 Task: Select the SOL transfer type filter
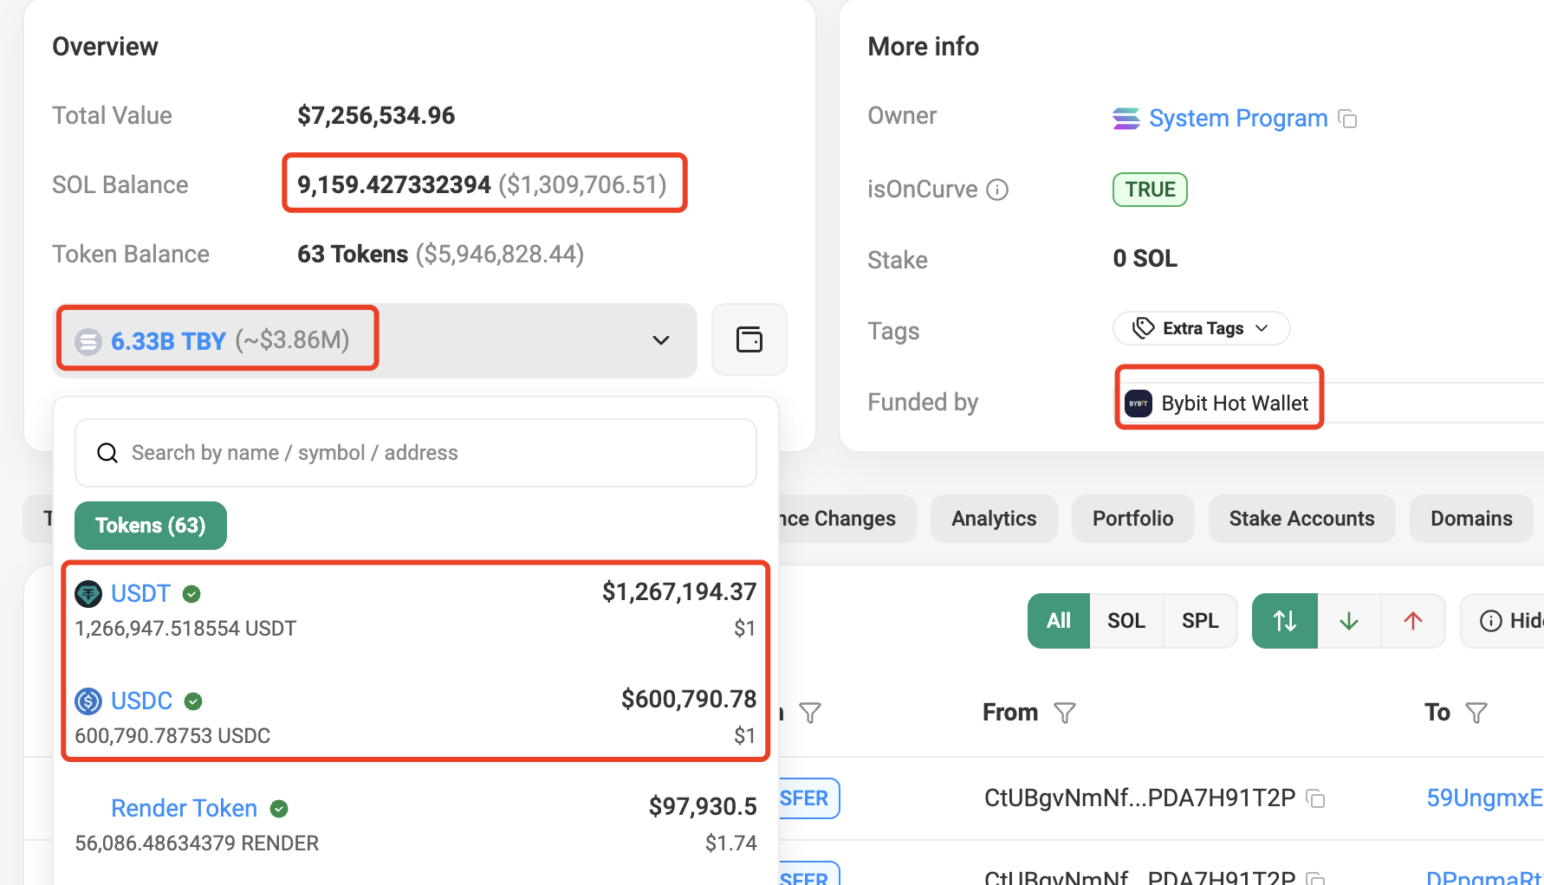pos(1126,621)
